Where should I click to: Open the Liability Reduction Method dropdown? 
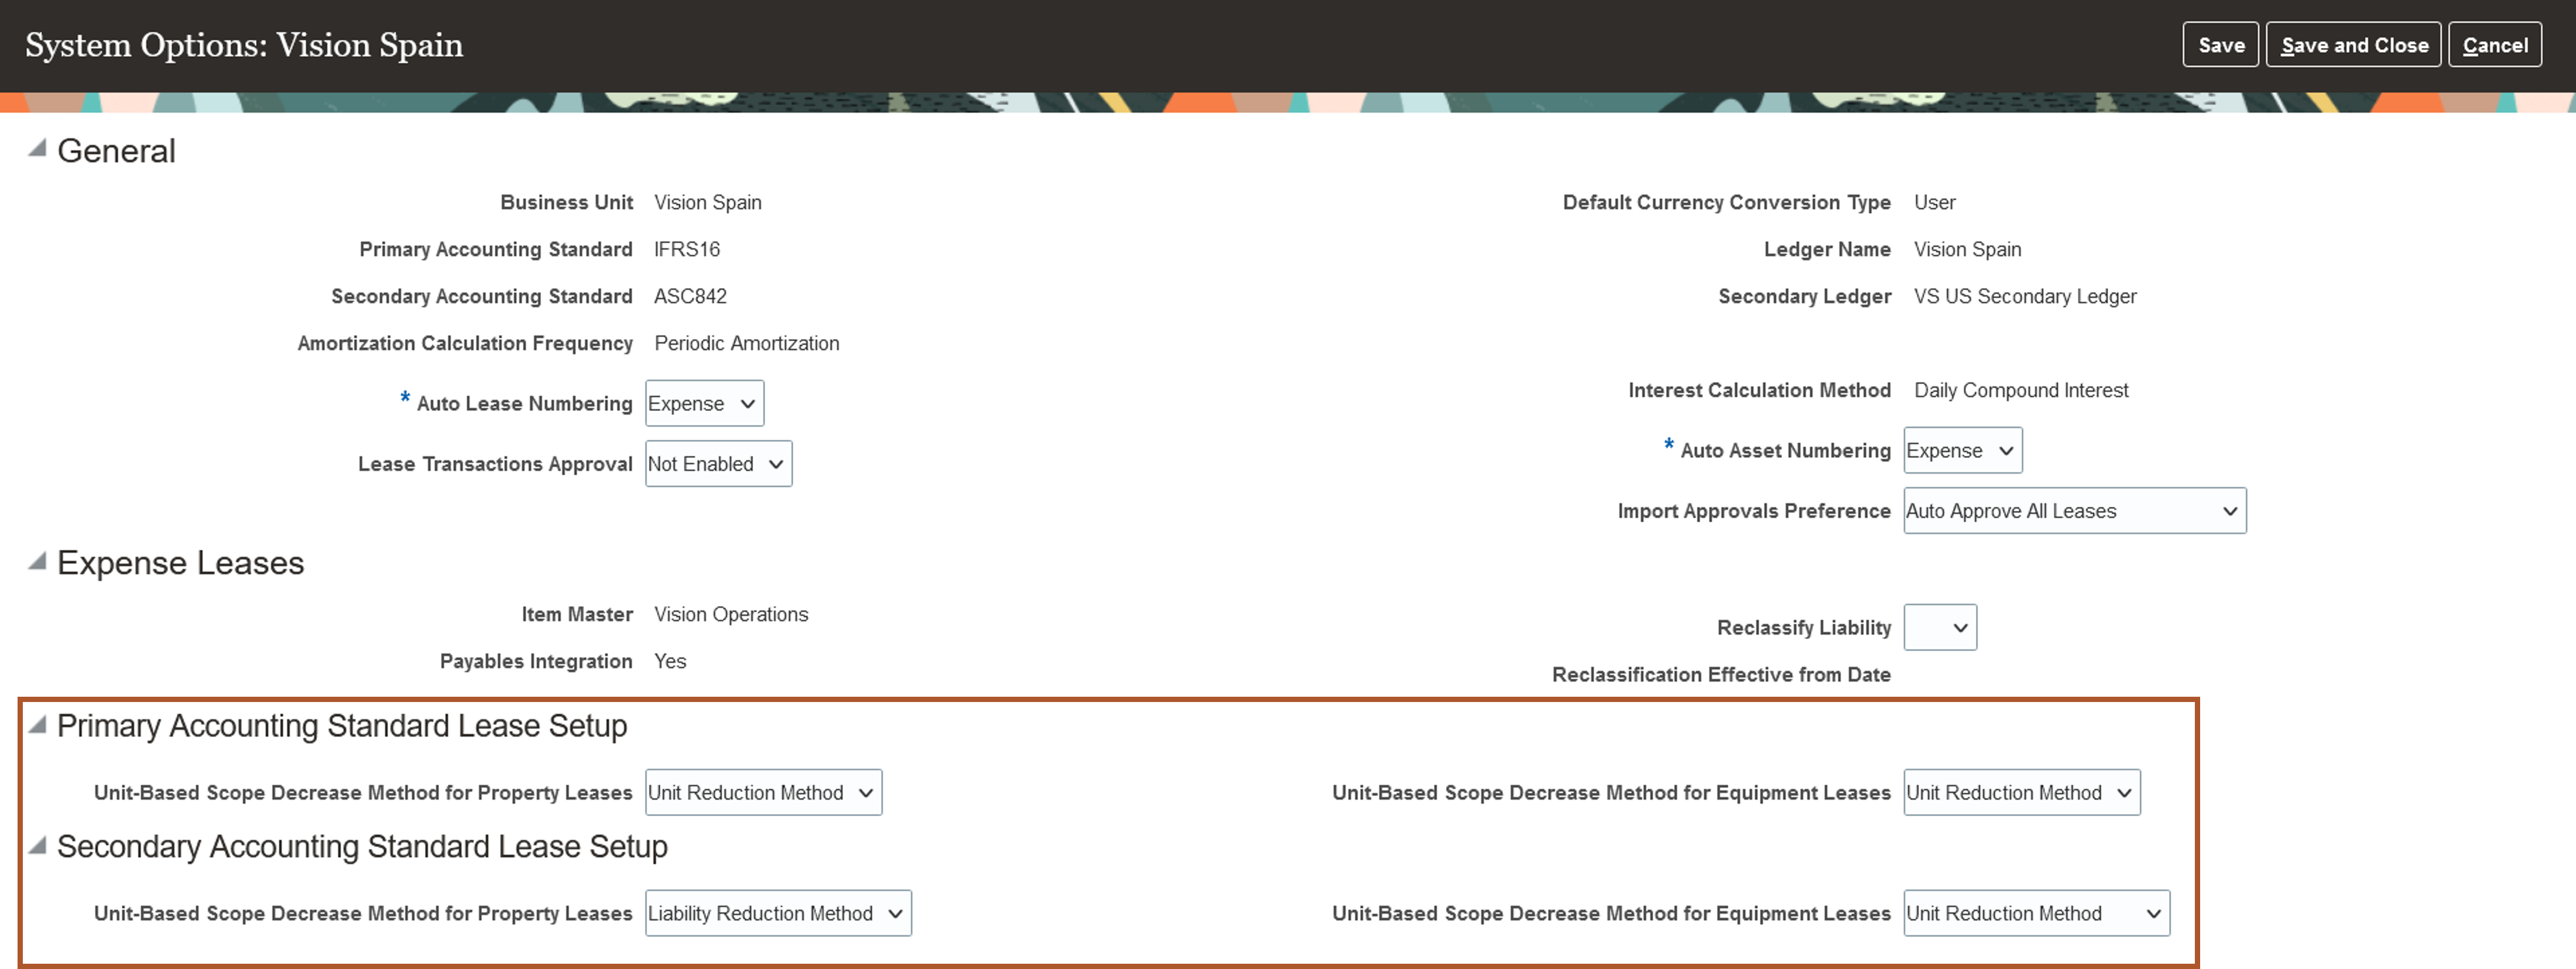[x=778, y=913]
